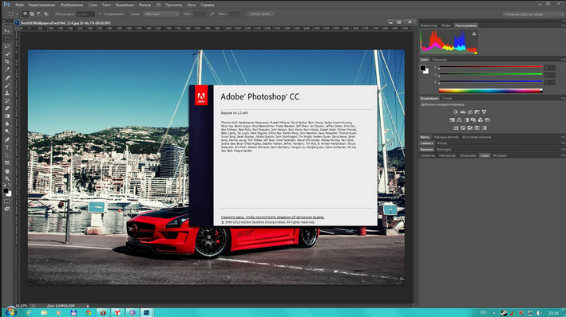566x317 pixels.
Task: Open the Стиль dropdown in options bar
Action: tap(161, 14)
